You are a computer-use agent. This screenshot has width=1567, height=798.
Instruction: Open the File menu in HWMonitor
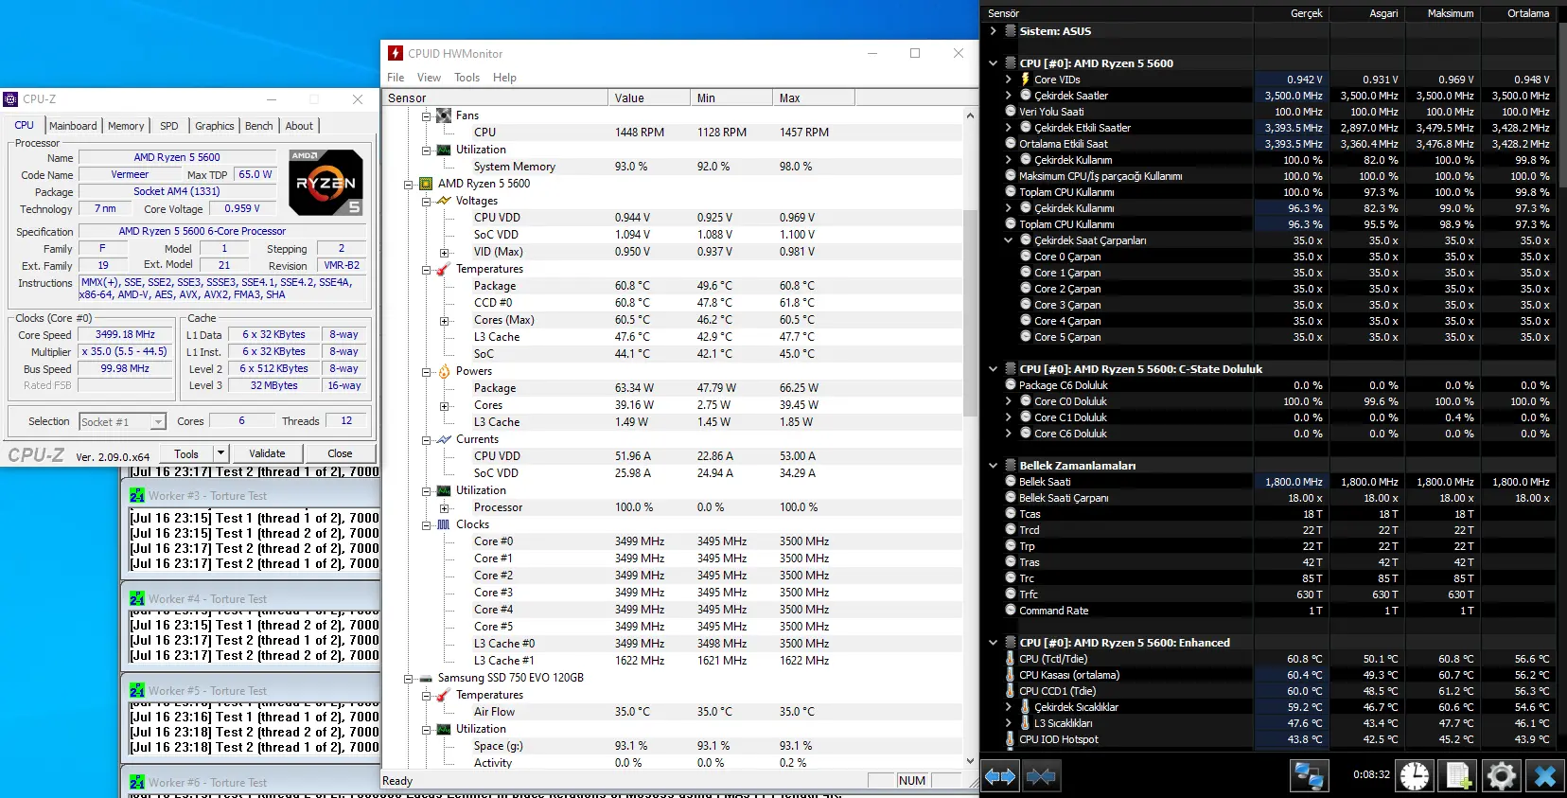396,78
